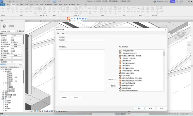Open the 三维视图 type selector dropdown
193x116 pixels.
pyautogui.click(x=13, y=26)
